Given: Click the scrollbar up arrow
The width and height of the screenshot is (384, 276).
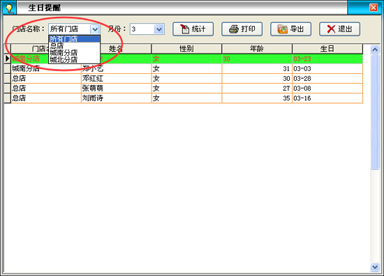Looking at the screenshot, I should (x=375, y=49).
